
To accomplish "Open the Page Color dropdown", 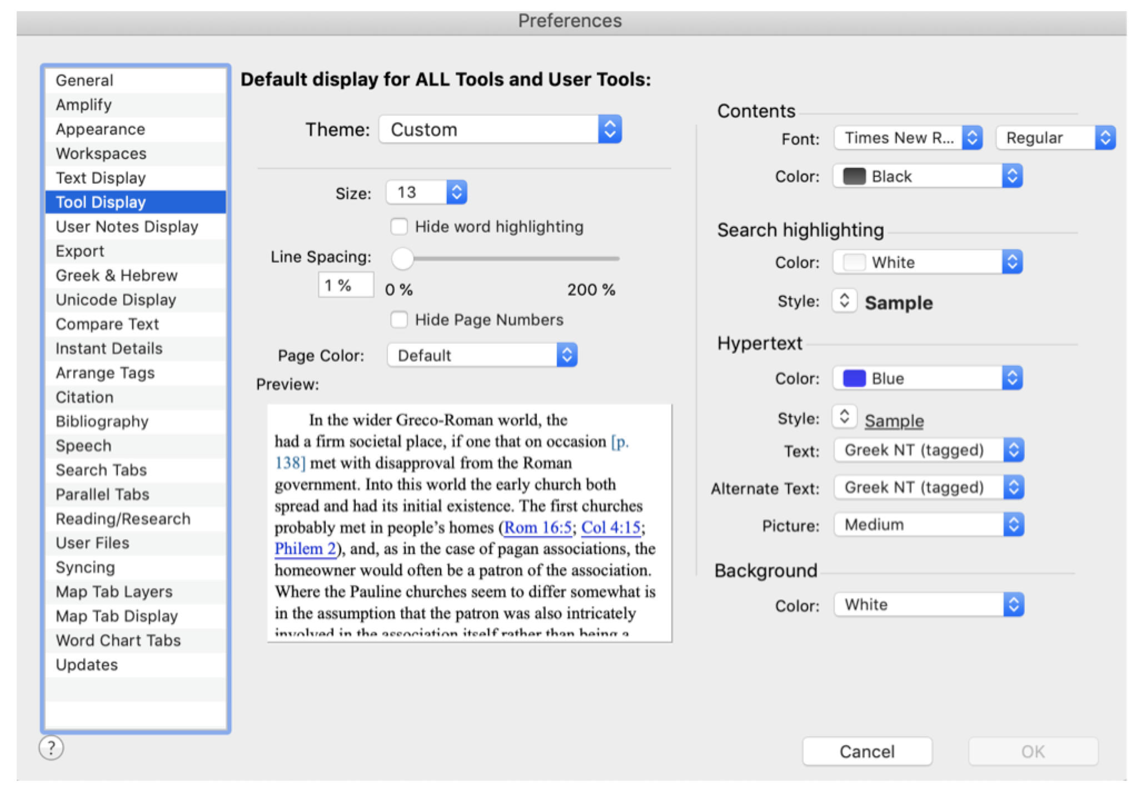I will [482, 355].
